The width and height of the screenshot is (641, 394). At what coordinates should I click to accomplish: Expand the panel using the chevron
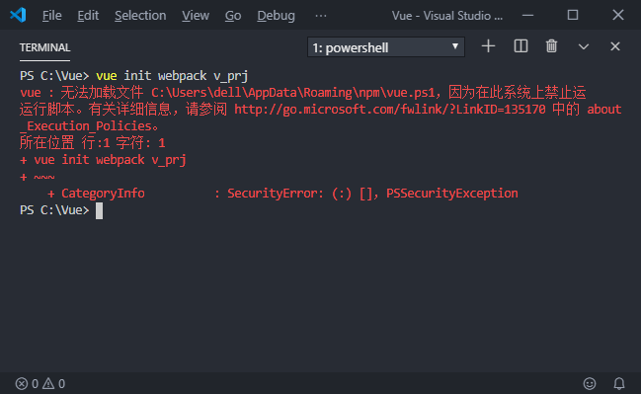[584, 46]
